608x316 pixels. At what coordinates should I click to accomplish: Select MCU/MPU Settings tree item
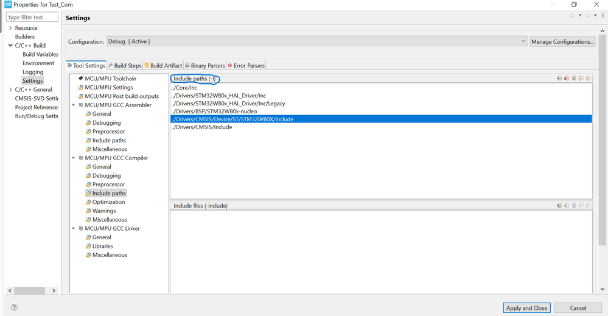tap(108, 88)
